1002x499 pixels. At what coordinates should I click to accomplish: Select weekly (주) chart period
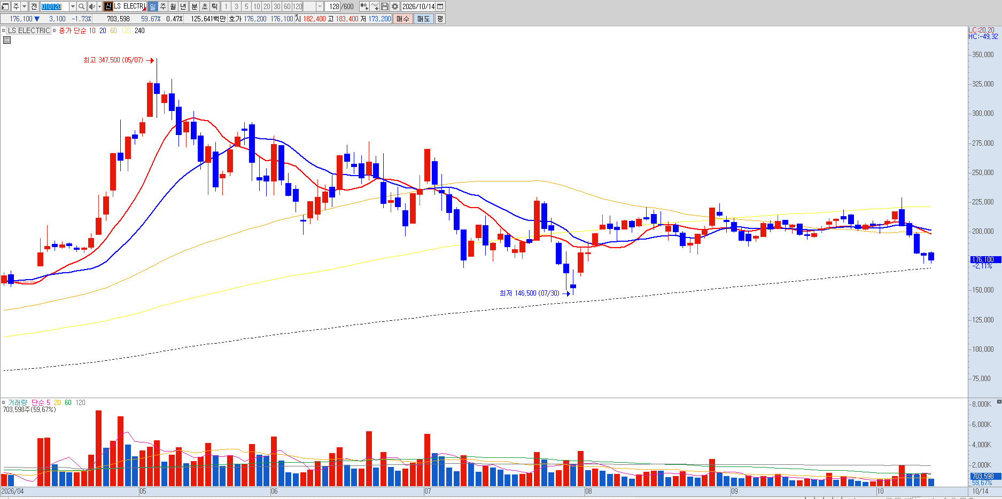click(x=163, y=6)
